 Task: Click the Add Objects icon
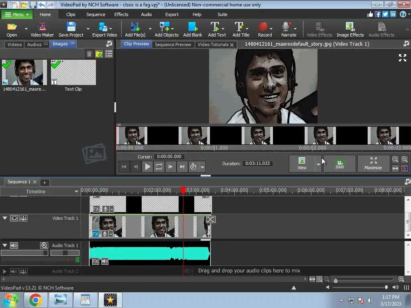[x=166, y=30]
